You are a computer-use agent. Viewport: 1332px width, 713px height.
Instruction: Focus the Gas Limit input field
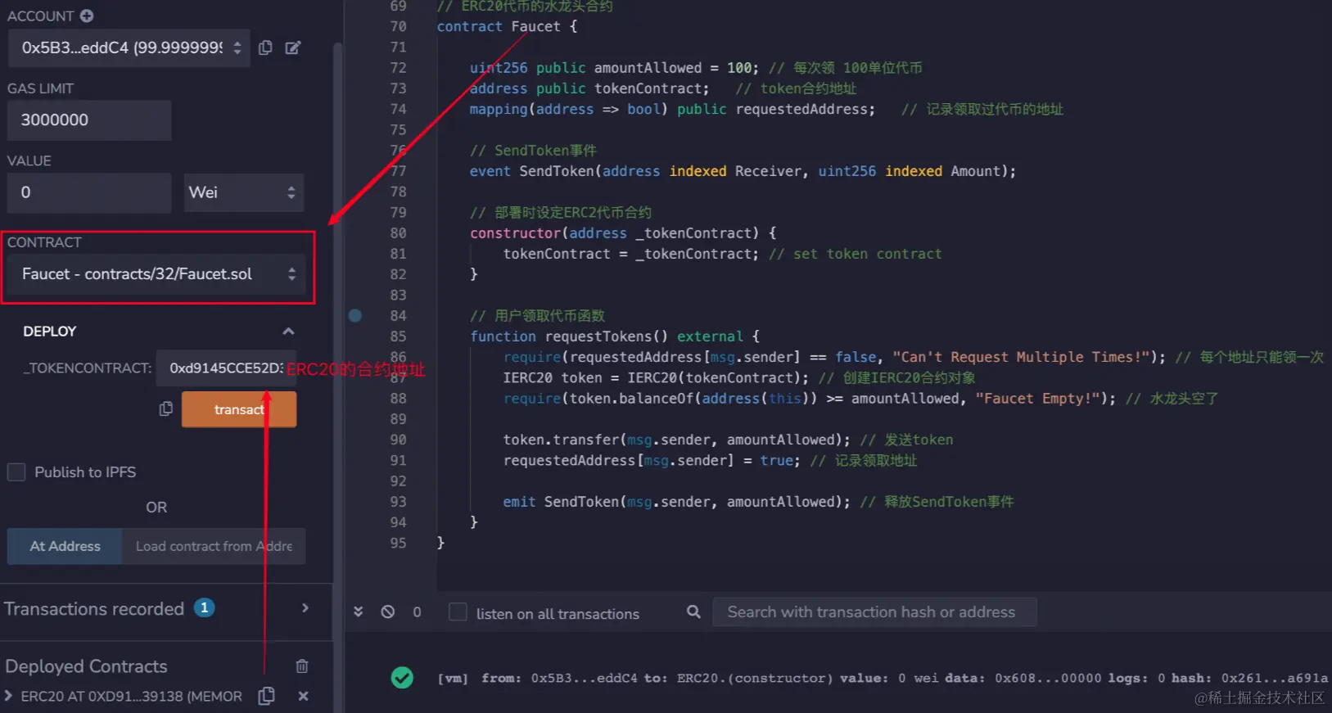89,120
